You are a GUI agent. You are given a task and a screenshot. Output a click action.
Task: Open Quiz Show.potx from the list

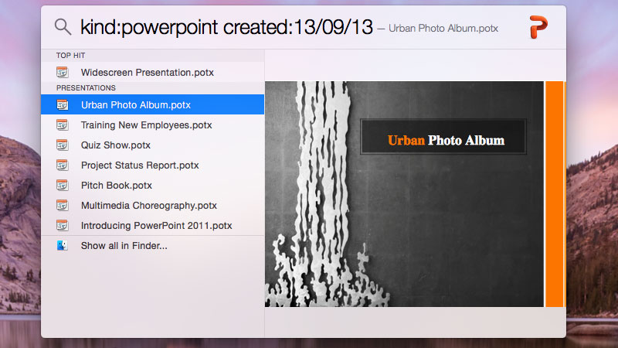[x=115, y=145]
